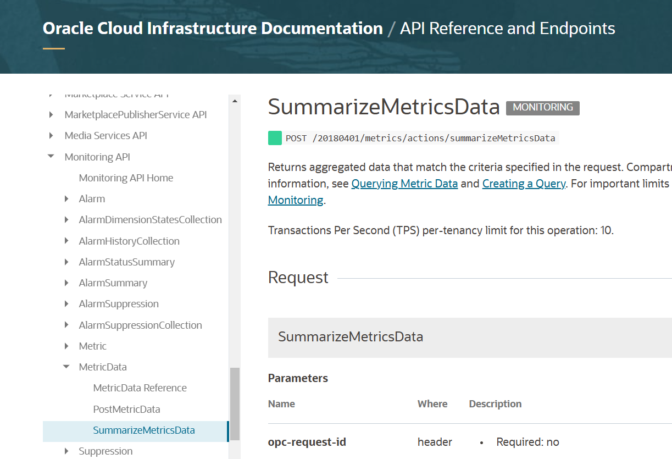Screen dimensions: 672x459
Task: Collapse the Monitoring API section arrow
Action: click(x=51, y=157)
